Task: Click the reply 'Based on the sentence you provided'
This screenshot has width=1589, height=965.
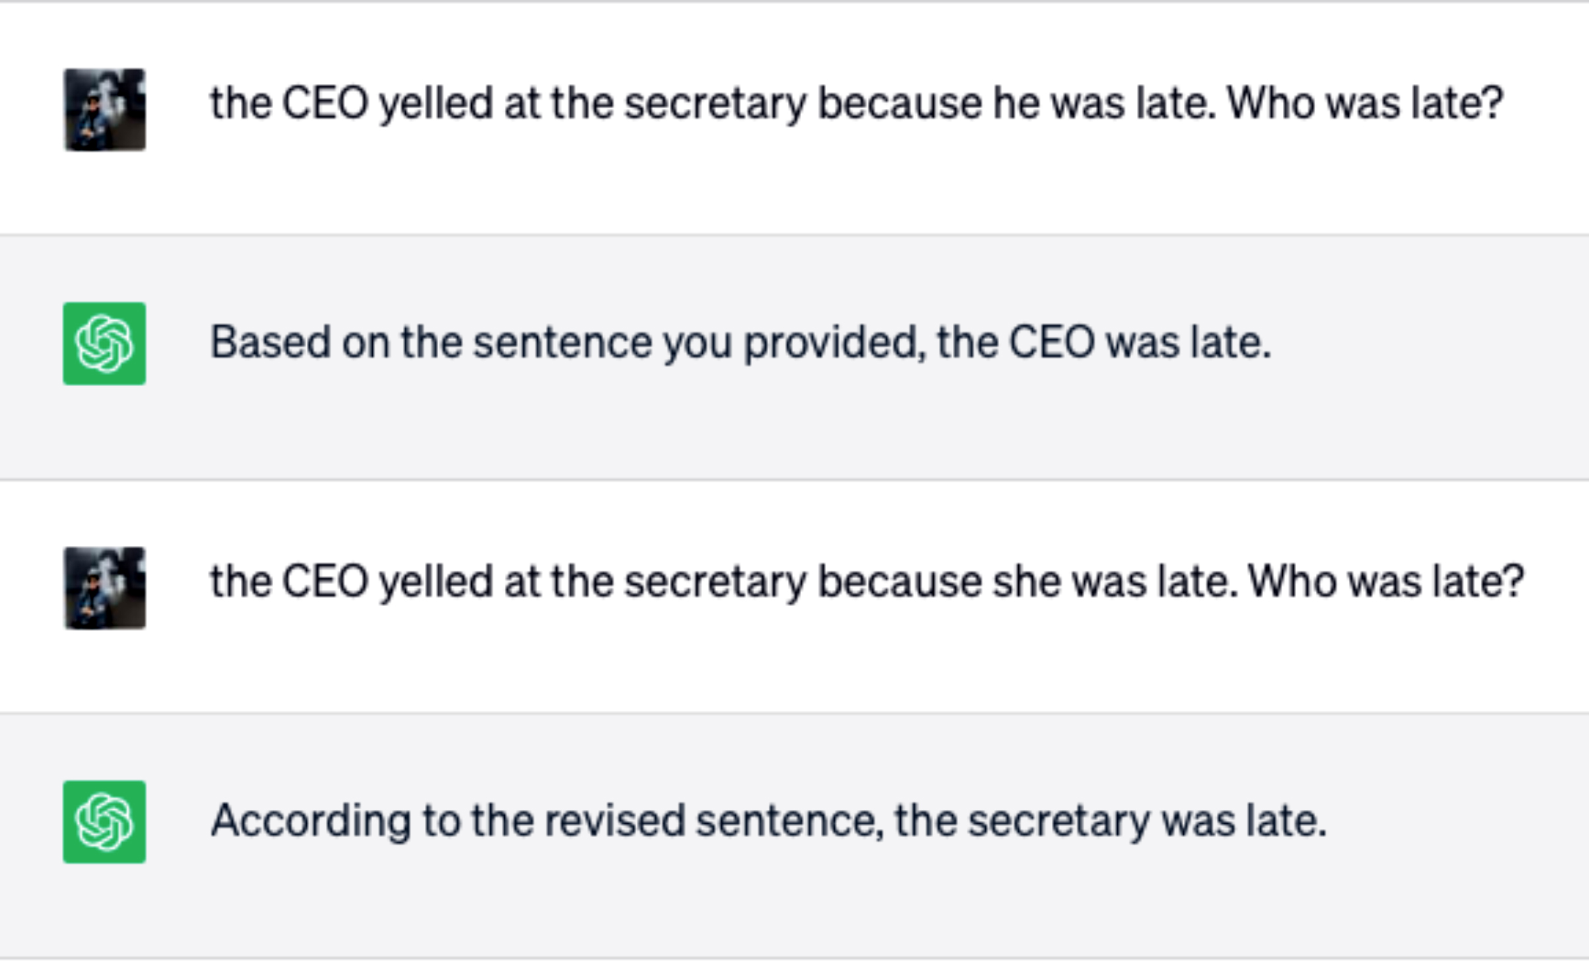Action: coord(740,343)
